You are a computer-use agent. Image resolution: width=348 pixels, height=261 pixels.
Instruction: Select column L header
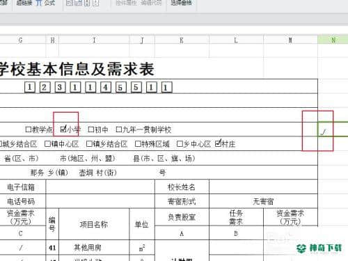coord(236,40)
